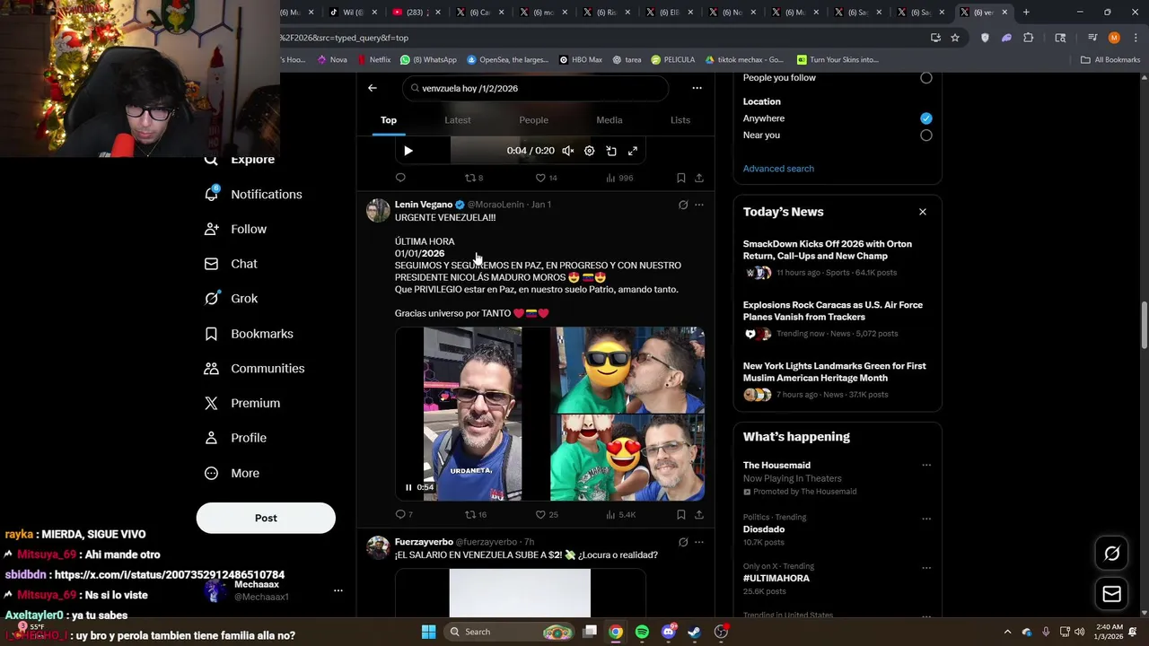Screen dimensions: 1149x646
Task: Close the Today's News panel
Action: coord(922,212)
